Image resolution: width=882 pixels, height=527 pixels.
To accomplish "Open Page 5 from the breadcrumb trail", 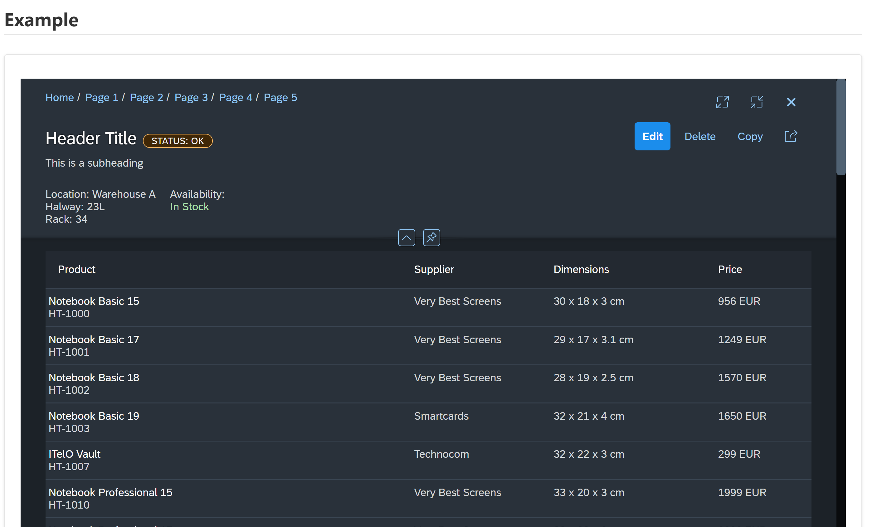I will click(x=280, y=97).
